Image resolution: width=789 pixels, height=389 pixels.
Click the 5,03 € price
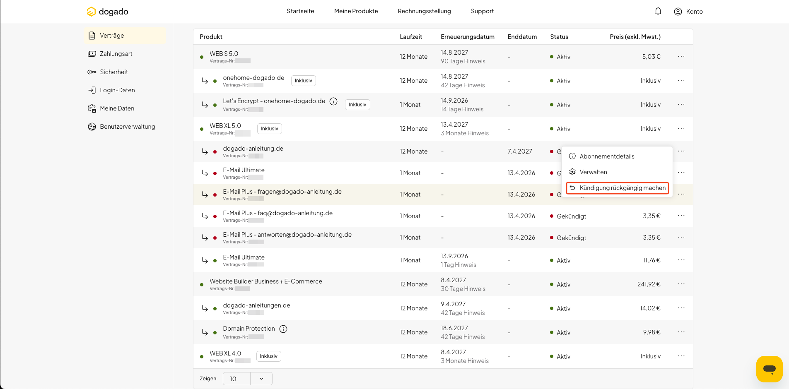(x=651, y=57)
